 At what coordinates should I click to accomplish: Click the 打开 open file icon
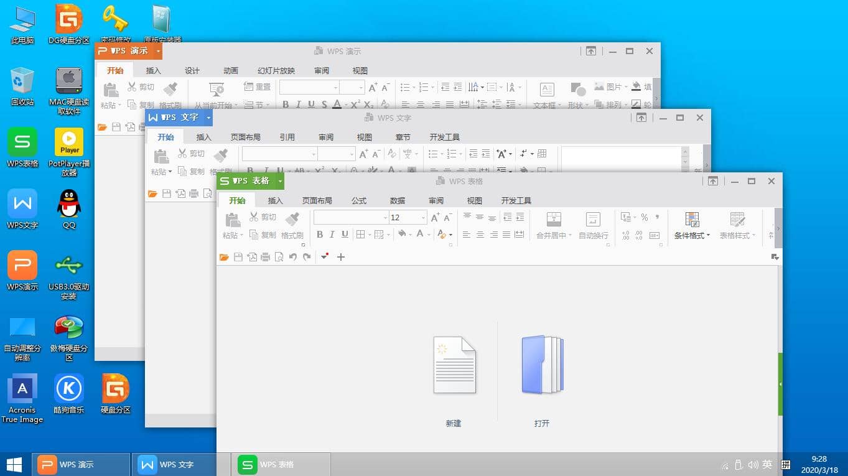(542, 365)
